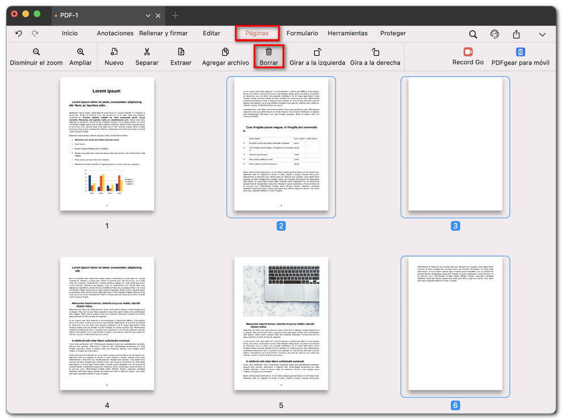Select the page 4 thumbnail checkbox
This screenshot has width=563, height=420.
click(x=107, y=405)
